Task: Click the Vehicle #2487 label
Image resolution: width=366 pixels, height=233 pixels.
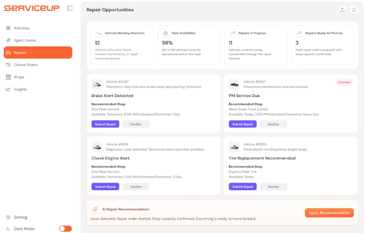Action: pos(117,82)
